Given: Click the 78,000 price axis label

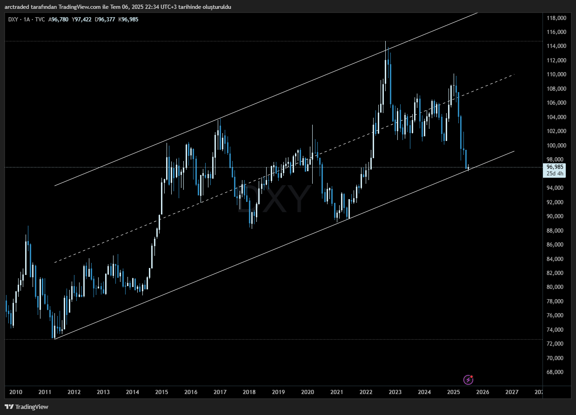Looking at the screenshot, I should (556, 301).
